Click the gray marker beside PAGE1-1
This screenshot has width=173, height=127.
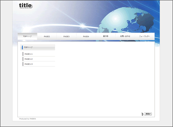tap(23, 54)
